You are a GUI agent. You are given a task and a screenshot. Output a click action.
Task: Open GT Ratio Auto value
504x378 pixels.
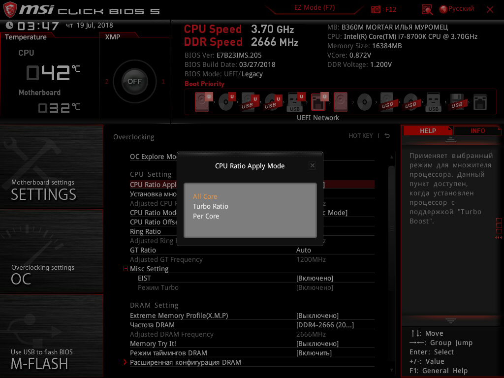(x=303, y=250)
